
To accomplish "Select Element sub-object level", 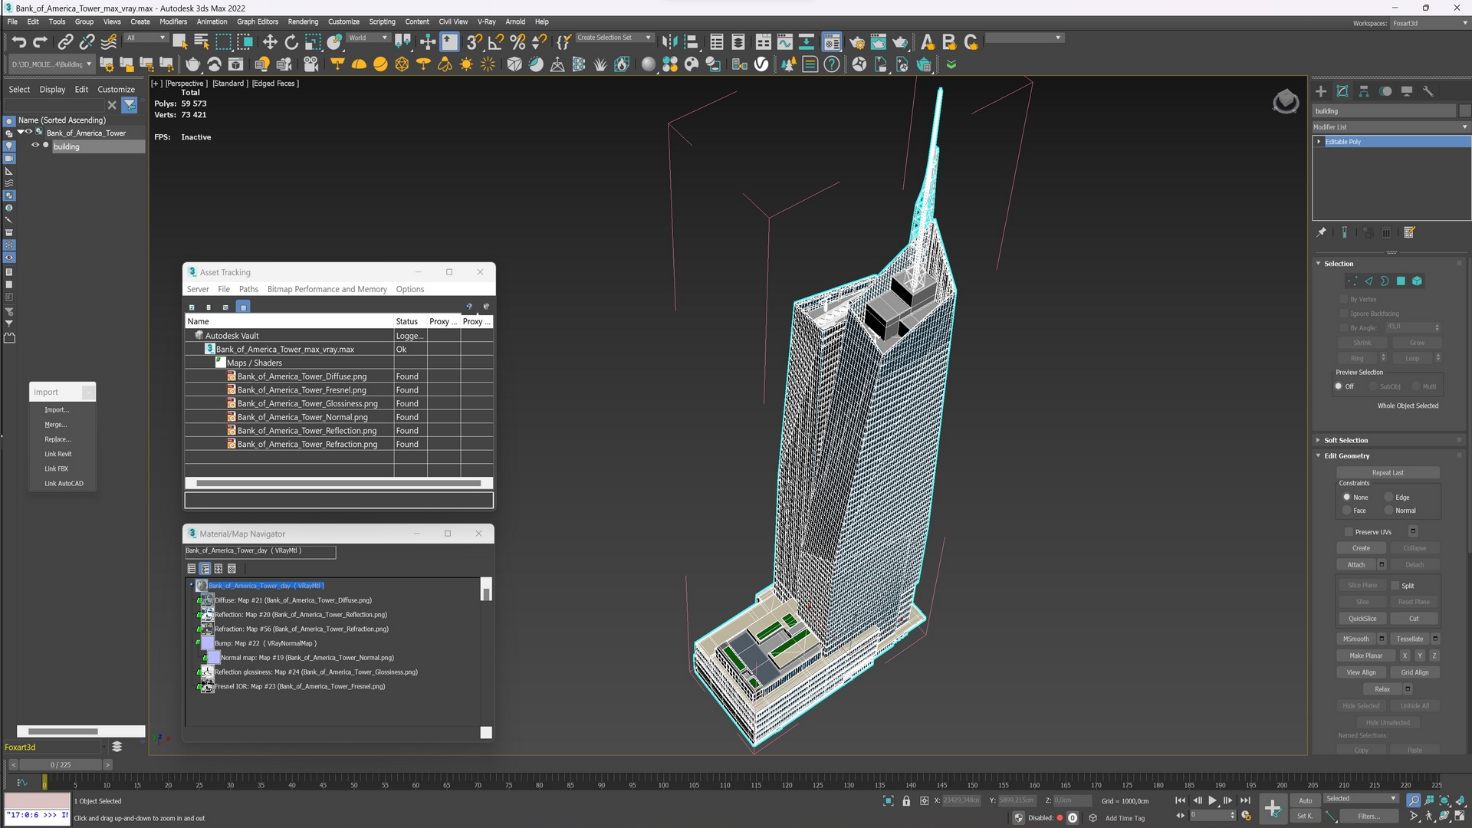I will tap(1417, 281).
